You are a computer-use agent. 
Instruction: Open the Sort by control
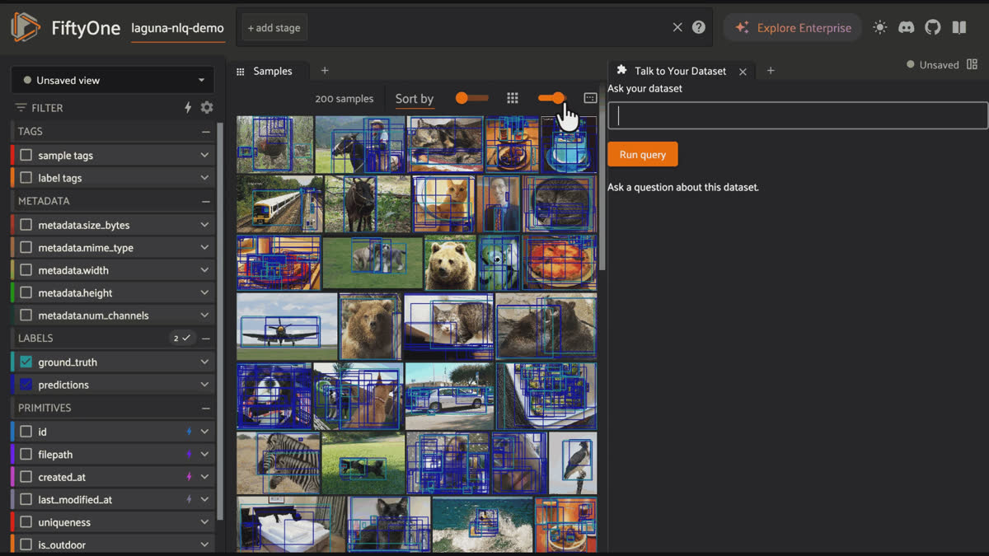[415, 99]
